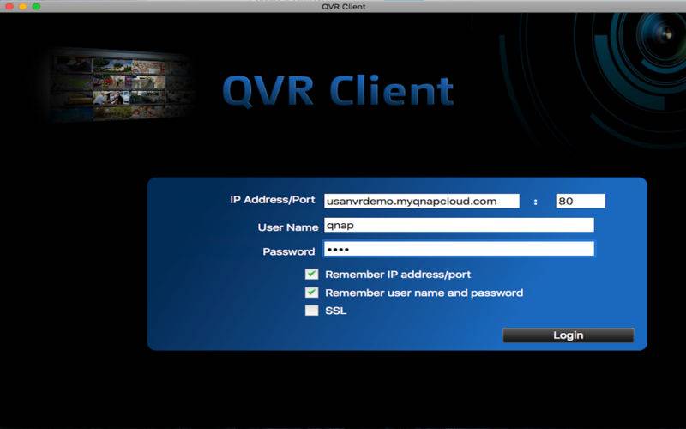Click the User Name label
This screenshot has height=429, width=686.
(x=288, y=227)
